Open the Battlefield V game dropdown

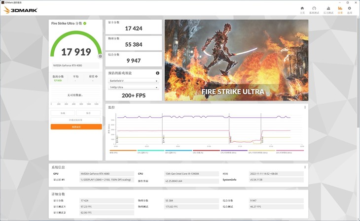click(134, 81)
